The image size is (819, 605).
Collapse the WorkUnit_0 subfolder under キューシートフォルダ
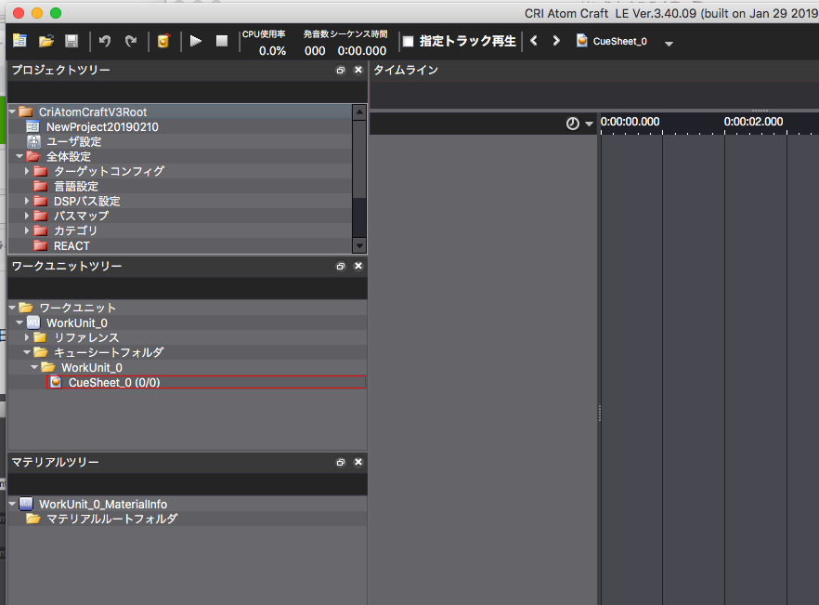coord(34,367)
